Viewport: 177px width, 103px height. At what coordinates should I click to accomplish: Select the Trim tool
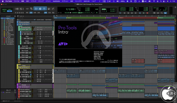pyautogui.click(x=36, y=9)
